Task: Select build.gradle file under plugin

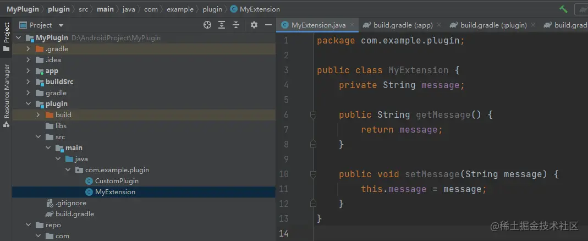Action: pos(75,214)
